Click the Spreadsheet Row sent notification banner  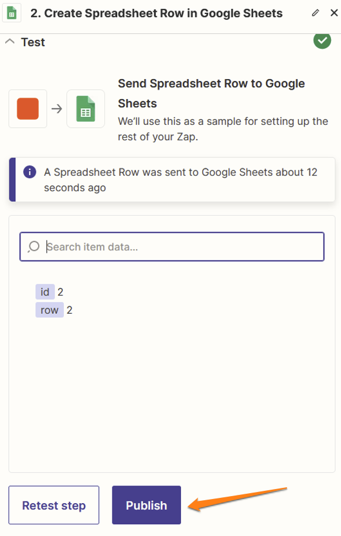click(x=172, y=179)
